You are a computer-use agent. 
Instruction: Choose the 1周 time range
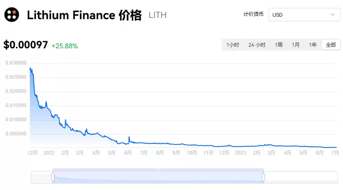pos(279,45)
